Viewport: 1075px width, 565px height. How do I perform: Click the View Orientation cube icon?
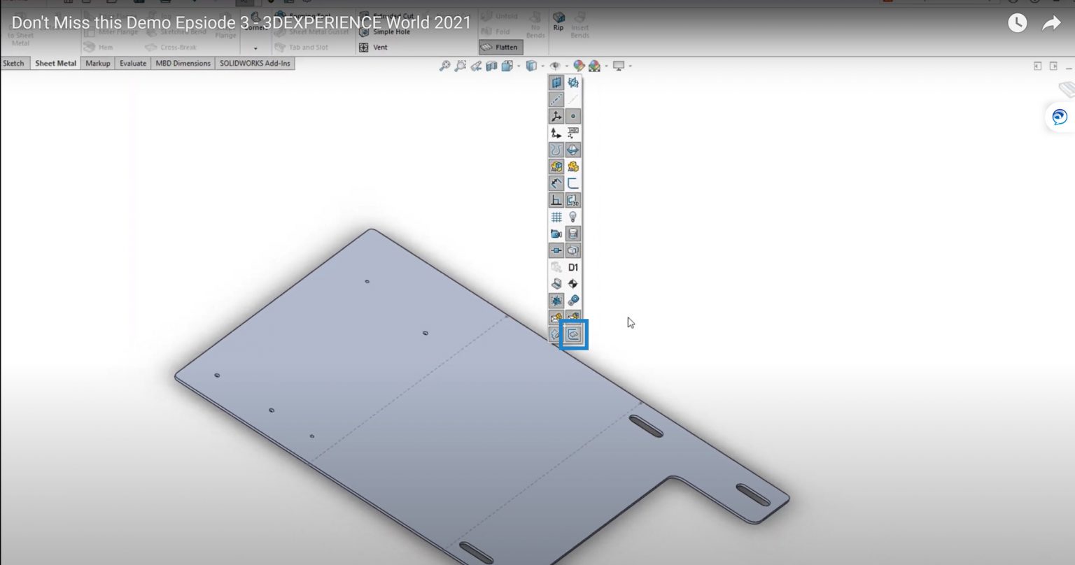pyautogui.click(x=507, y=66)
